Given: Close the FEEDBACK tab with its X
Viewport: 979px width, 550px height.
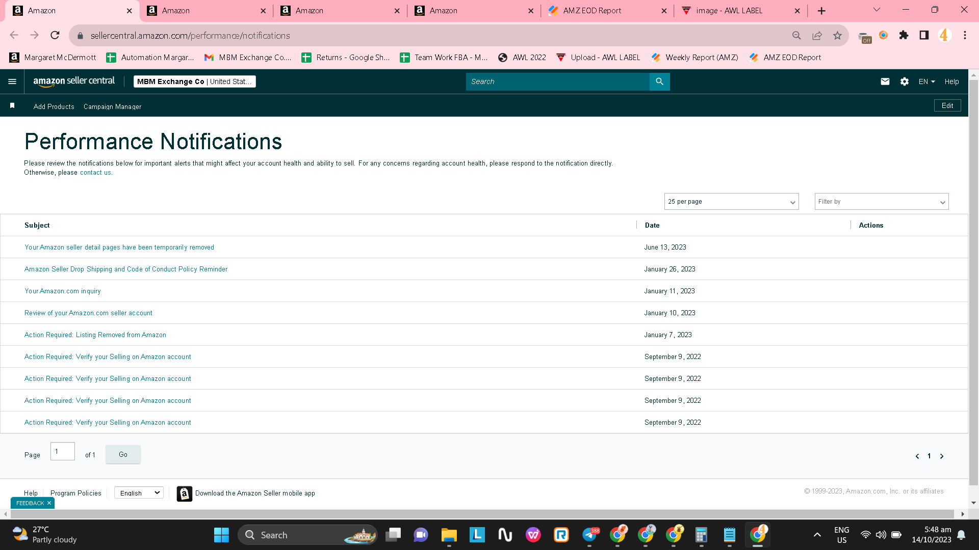Looking at the screenshot, I should point(49,503).
